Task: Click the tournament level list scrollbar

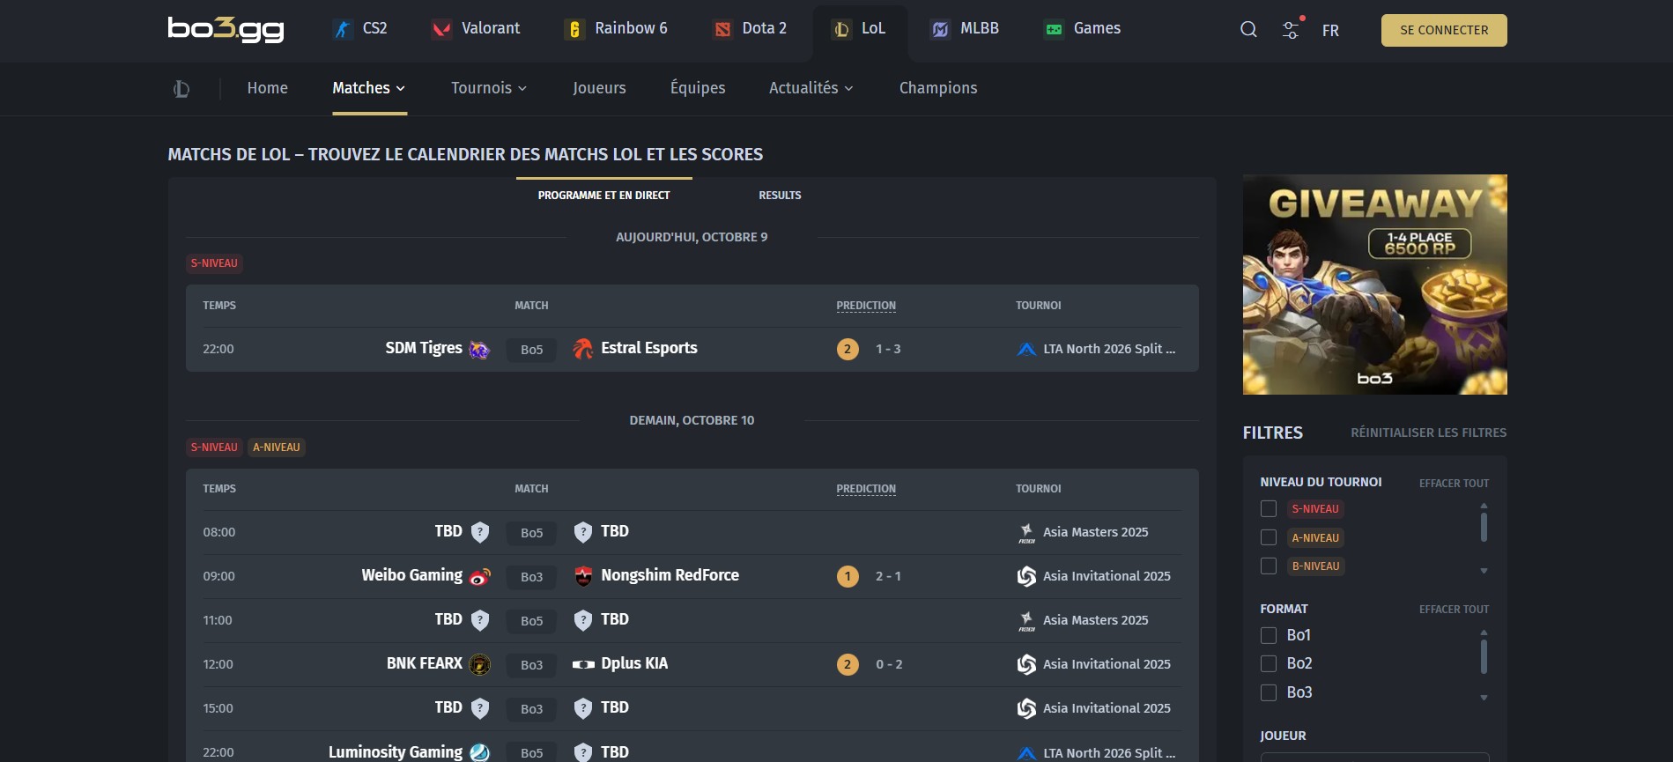Action: click(x=1484, y=528)
